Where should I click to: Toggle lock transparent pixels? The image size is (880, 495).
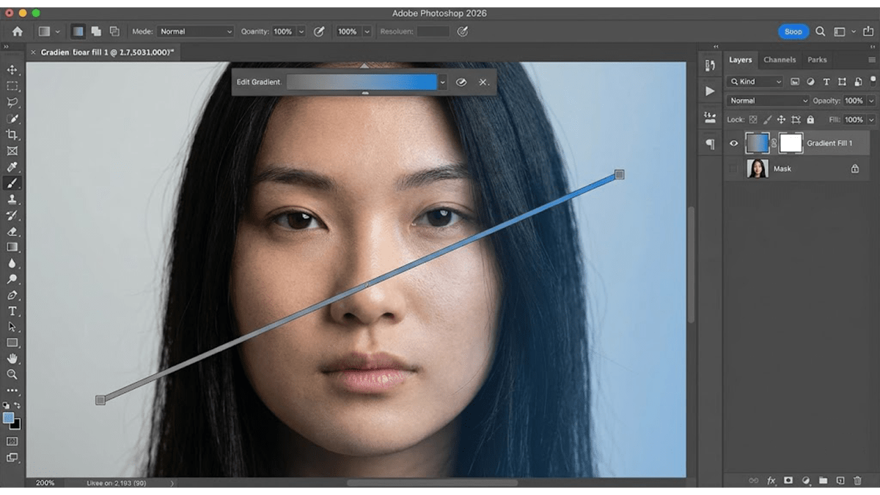click(753, 120)
